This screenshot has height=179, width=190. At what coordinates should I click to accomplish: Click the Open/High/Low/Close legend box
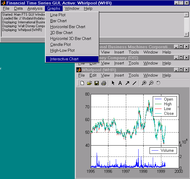[x=165, y=106]
